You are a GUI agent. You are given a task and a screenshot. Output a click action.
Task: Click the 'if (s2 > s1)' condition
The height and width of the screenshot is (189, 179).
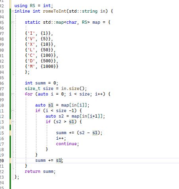(x=61, y=122)
